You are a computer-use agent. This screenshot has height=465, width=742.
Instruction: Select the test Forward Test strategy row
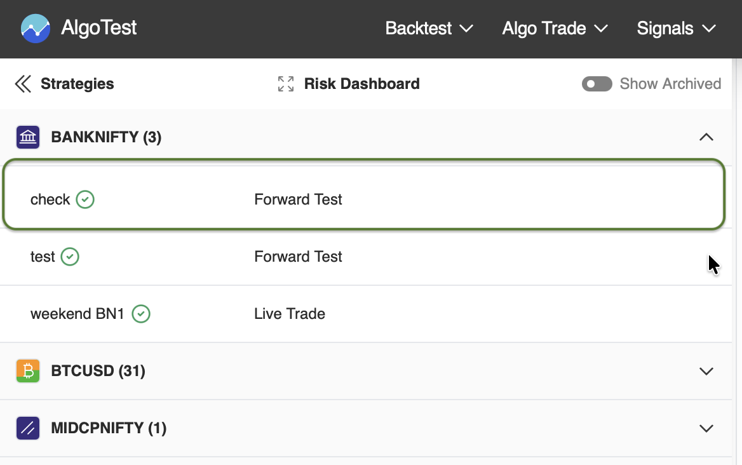pos(298,257)
